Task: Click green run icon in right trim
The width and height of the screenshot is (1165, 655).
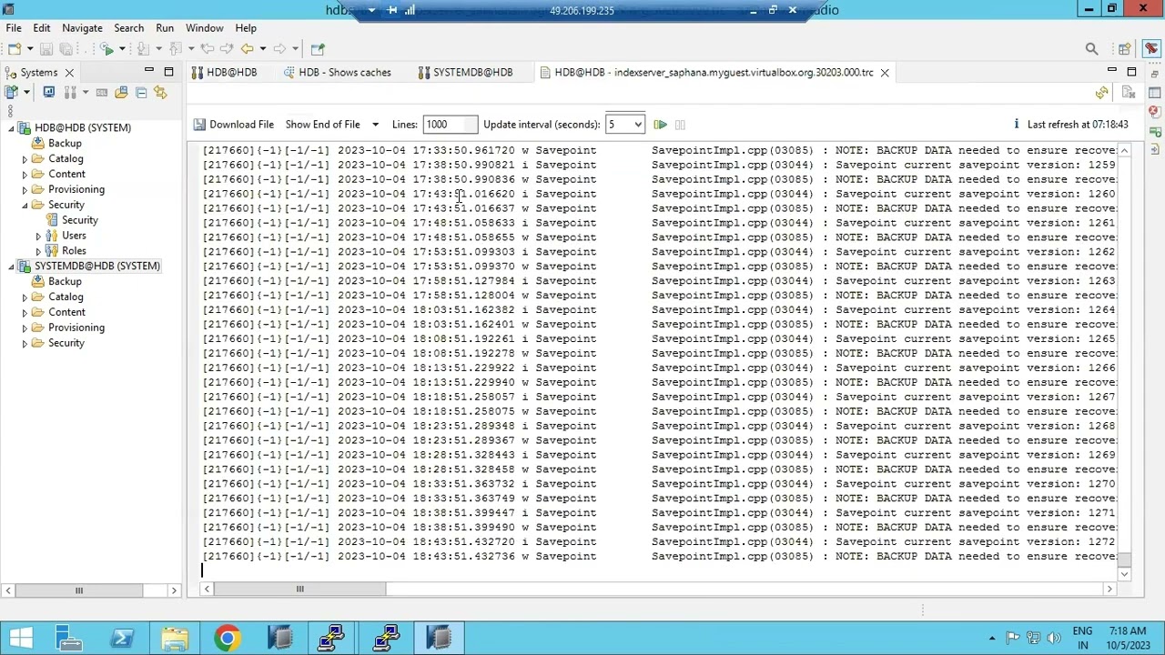Action: pyautogui.click(x=1155, y=133)
